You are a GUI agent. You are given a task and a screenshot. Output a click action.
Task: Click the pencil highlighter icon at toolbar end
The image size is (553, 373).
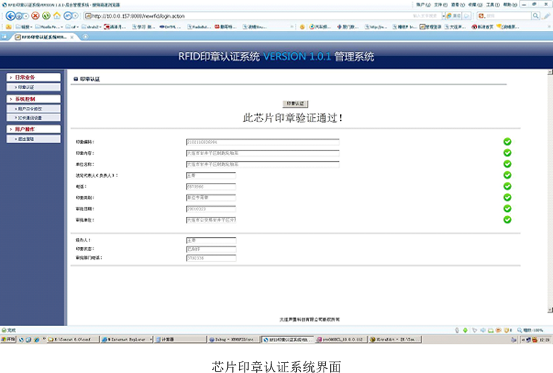546,16
